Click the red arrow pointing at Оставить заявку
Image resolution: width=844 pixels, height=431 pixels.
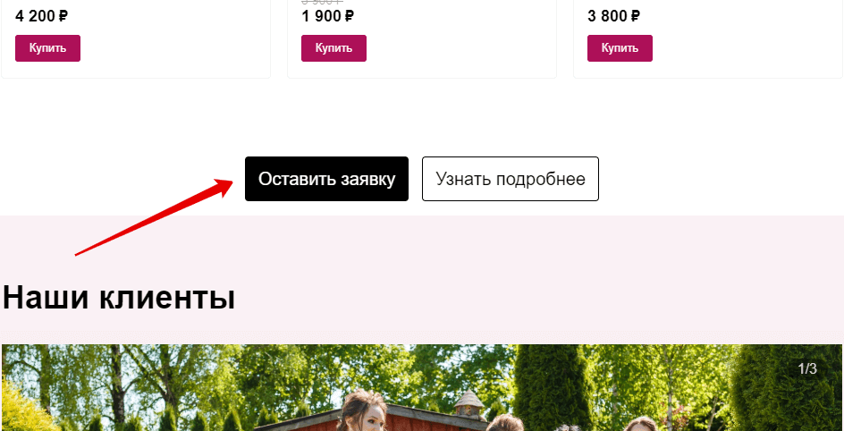click(154, 217)
